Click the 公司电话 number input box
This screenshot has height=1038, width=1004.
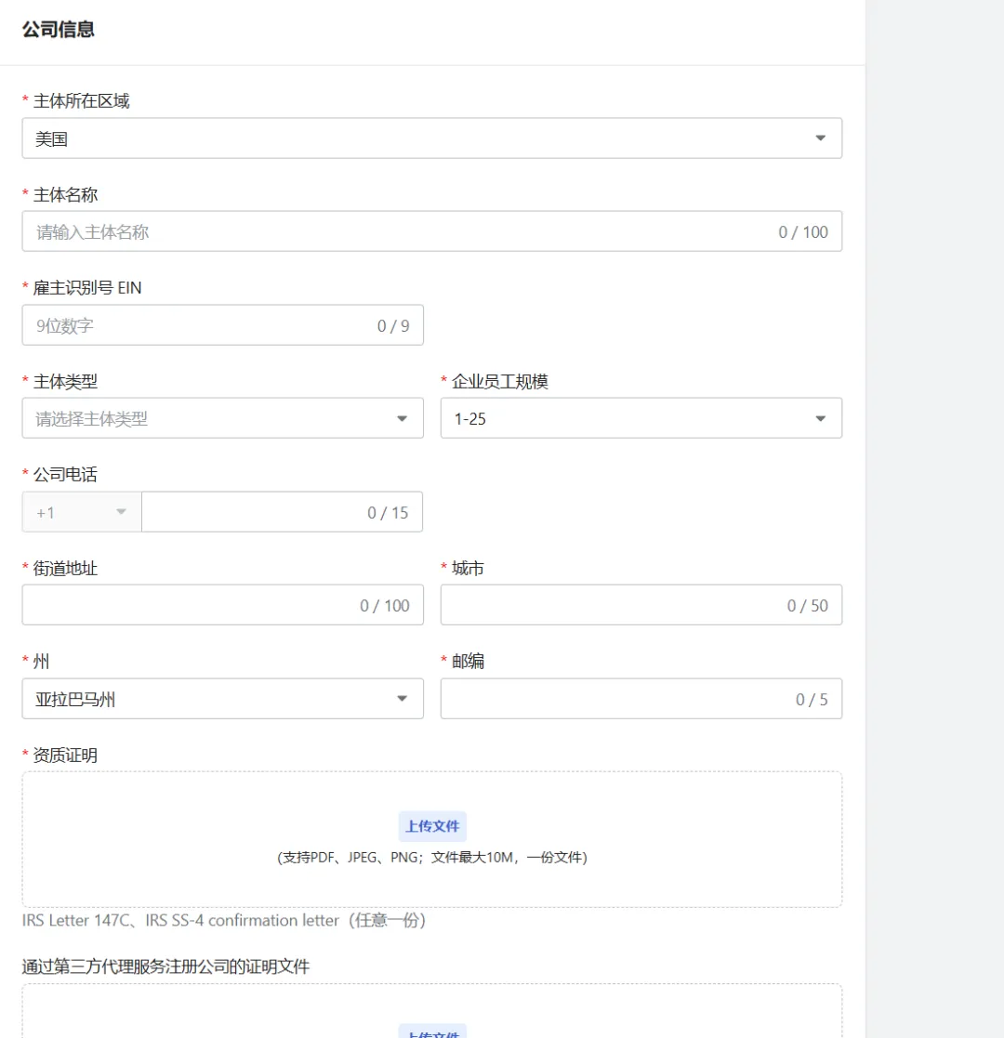251,512
